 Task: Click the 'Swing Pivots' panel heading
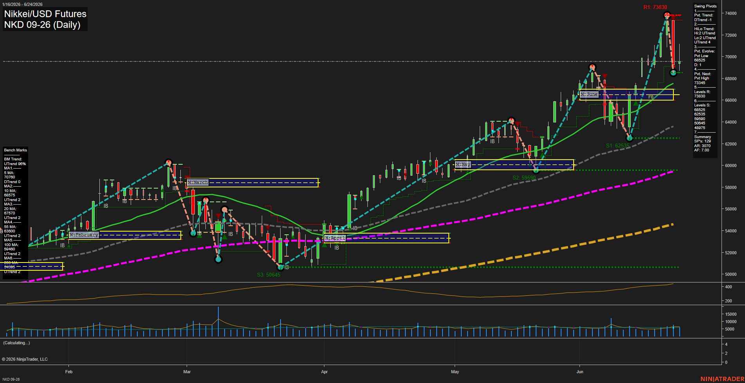[705, 6]
